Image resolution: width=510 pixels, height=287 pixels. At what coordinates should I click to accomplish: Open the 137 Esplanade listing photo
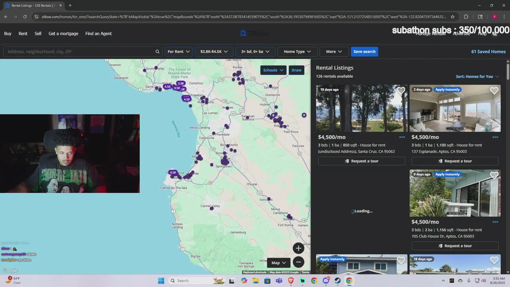(x=455, y=108)
